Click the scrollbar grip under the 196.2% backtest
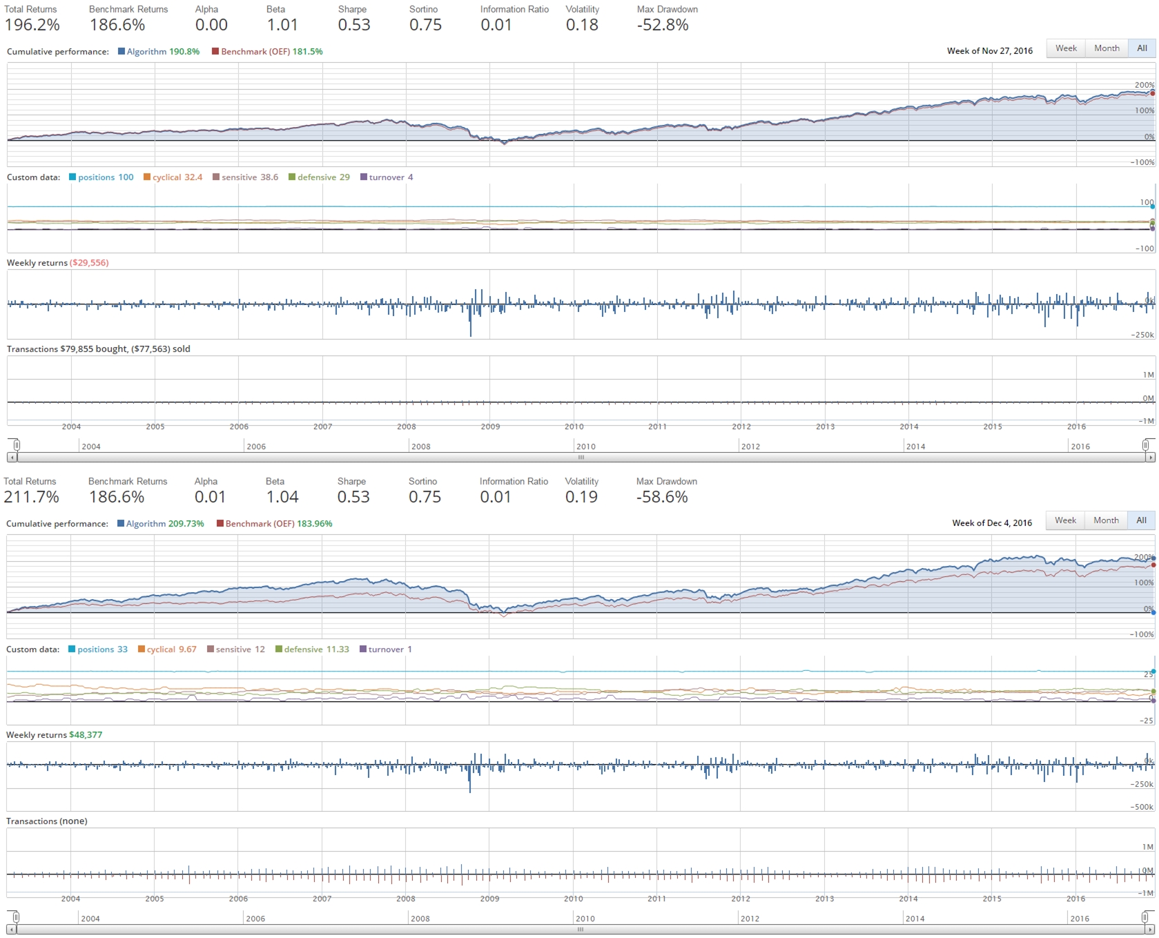This screenshot has height=938, width=1159. coord(581,458)
